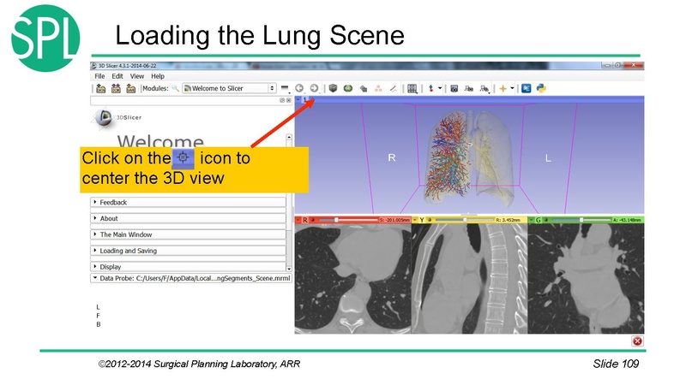Click the module panel undock icon

click(282, 100)
